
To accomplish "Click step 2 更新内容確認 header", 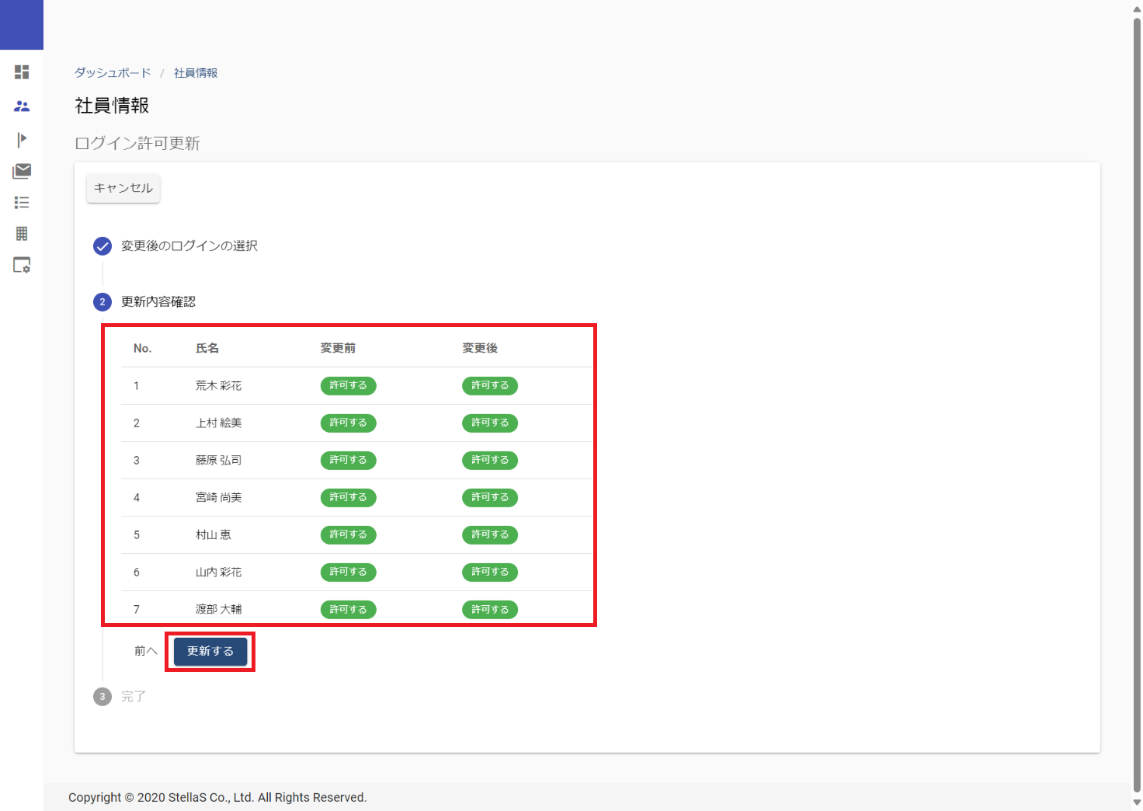I will point(158,302).
